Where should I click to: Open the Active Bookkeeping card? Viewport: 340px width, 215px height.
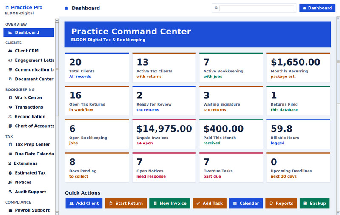click(231, 68)
